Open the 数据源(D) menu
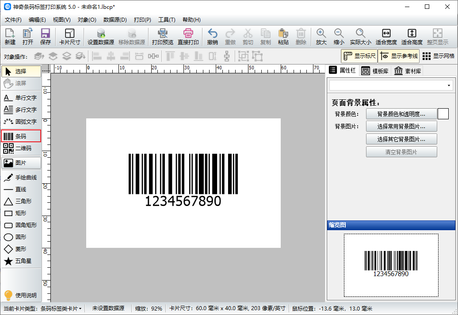This screenshot has height=315, width=458. pos(115,20)
